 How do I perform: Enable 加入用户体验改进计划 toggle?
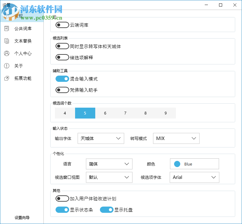(62, 198)
